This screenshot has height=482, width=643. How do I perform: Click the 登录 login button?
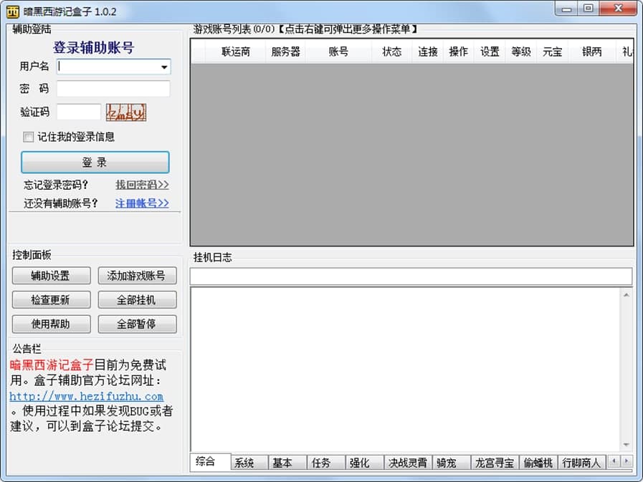click(x=95, y=162)
